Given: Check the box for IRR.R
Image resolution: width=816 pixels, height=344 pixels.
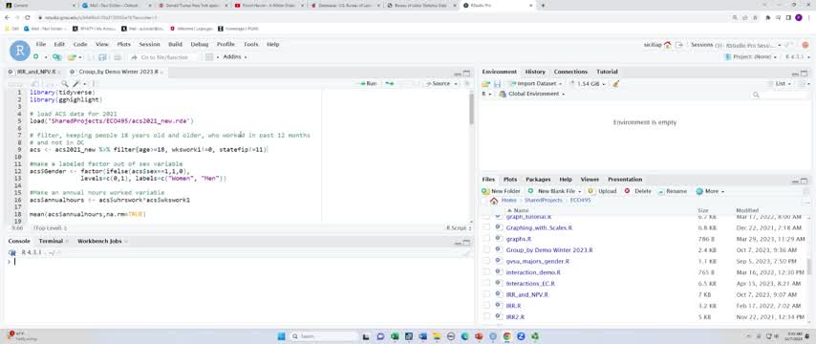Looking at the screenshot, I should 486,306.
